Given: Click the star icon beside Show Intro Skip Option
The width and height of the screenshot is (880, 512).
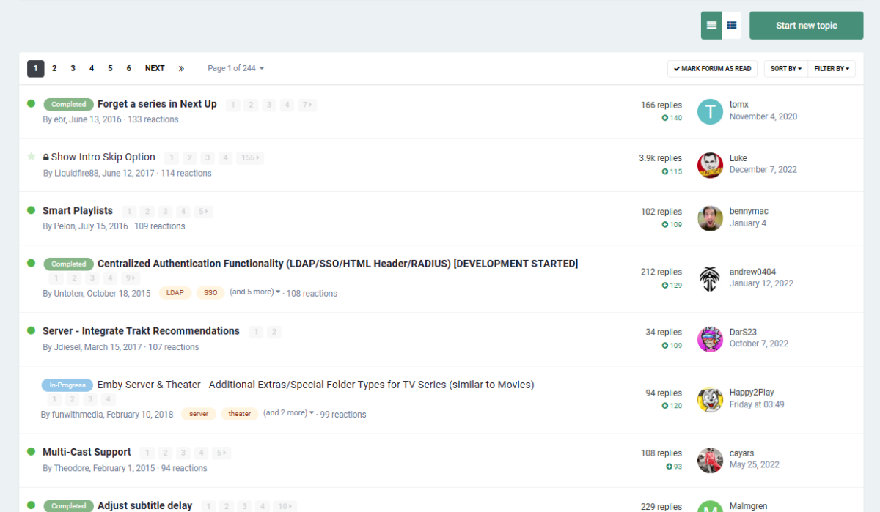Looking at the screenshot, I should [x=31, y=157].
